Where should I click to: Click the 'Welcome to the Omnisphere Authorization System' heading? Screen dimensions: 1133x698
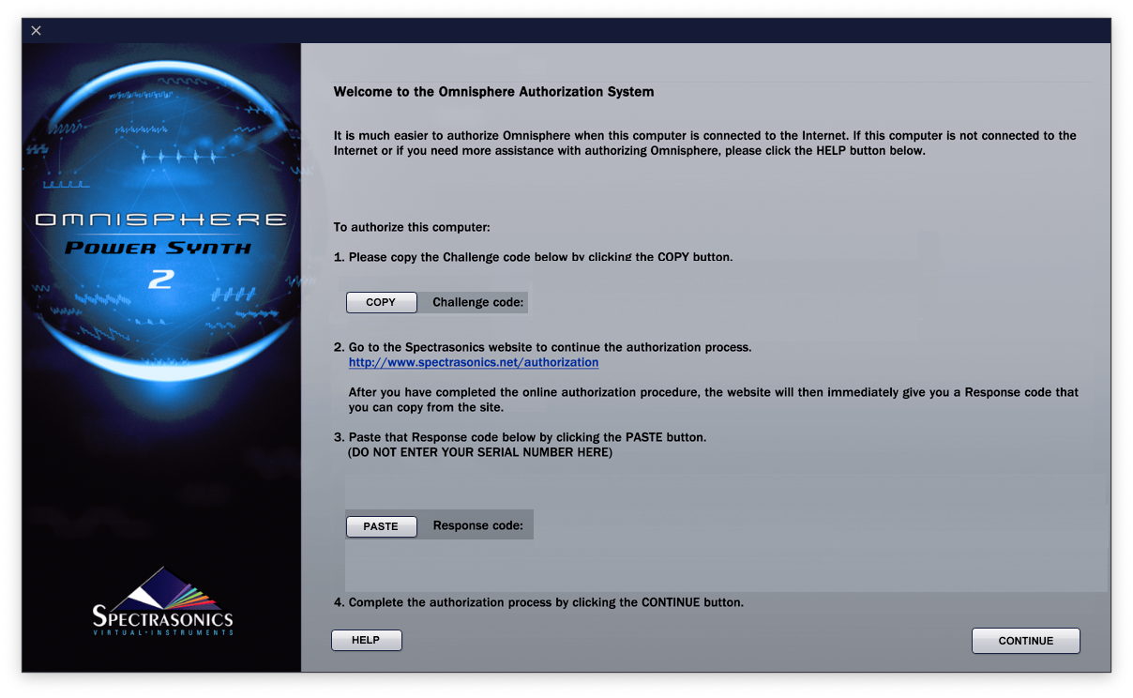coord(493,92)
